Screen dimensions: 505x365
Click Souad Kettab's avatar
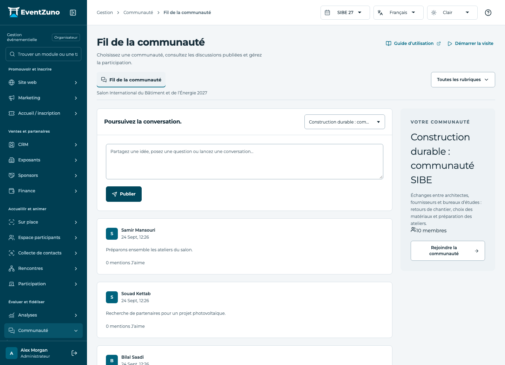click(x=112, y=297)
